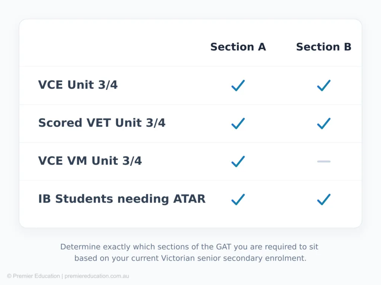Select the Section B column header
The image size is (381, 285).
324,47
